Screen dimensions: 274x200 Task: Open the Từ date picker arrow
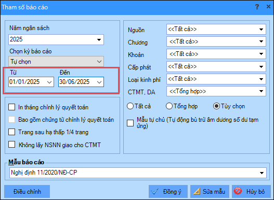tap(49, 82)
